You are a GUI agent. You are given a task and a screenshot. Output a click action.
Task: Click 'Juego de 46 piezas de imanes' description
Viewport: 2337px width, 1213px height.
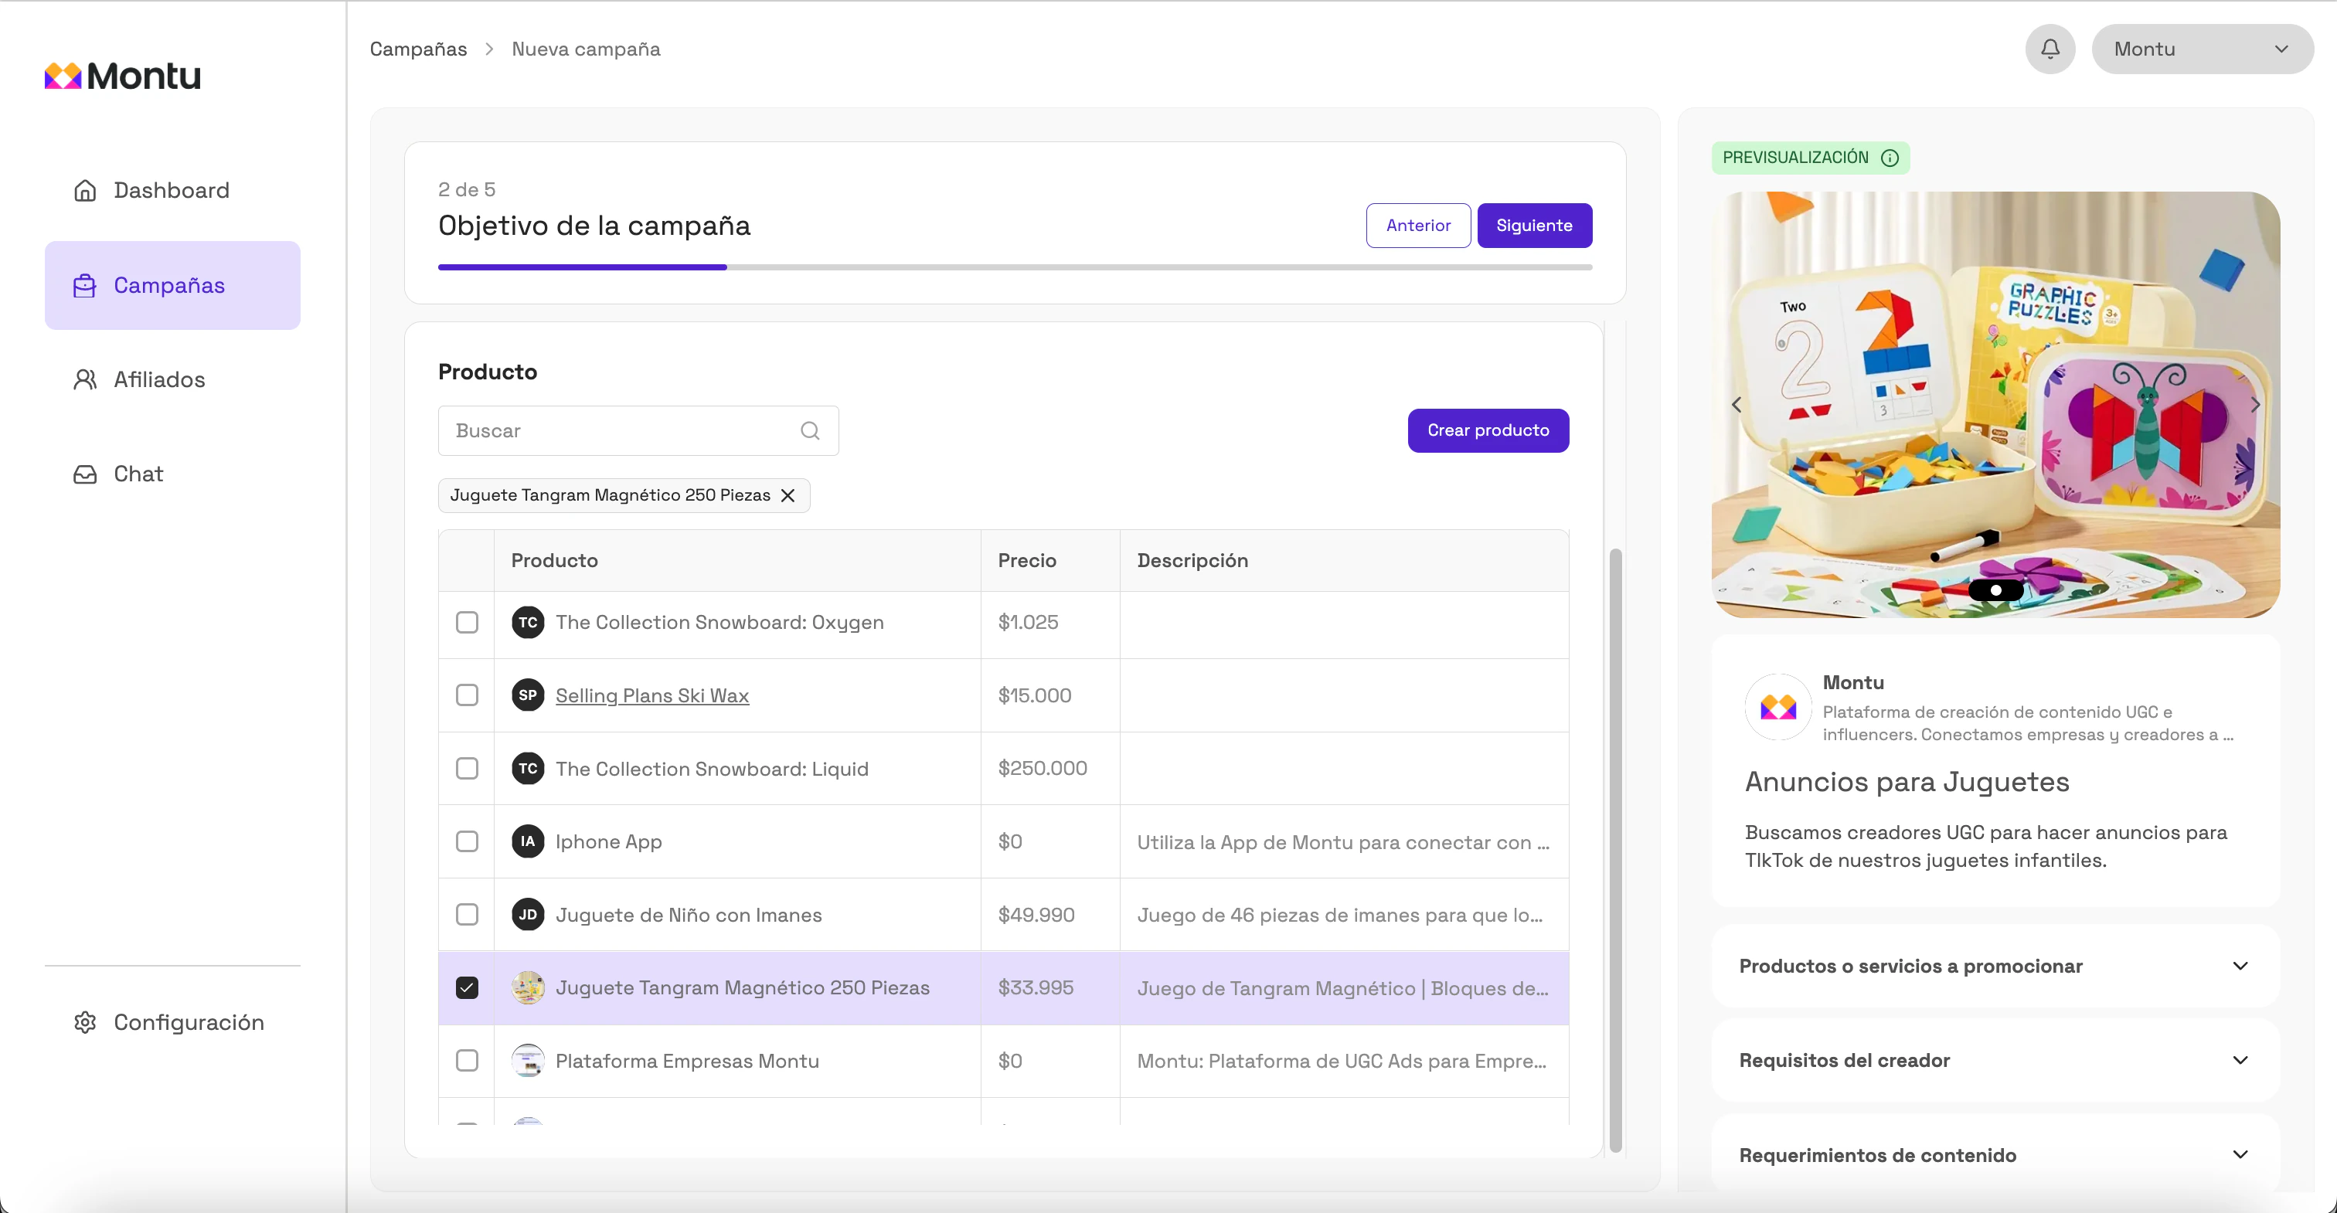(x=1340, y=915)
